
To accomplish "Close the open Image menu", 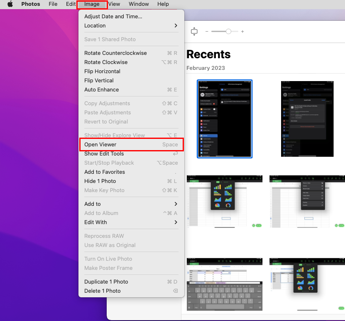I will click(92, 4).
